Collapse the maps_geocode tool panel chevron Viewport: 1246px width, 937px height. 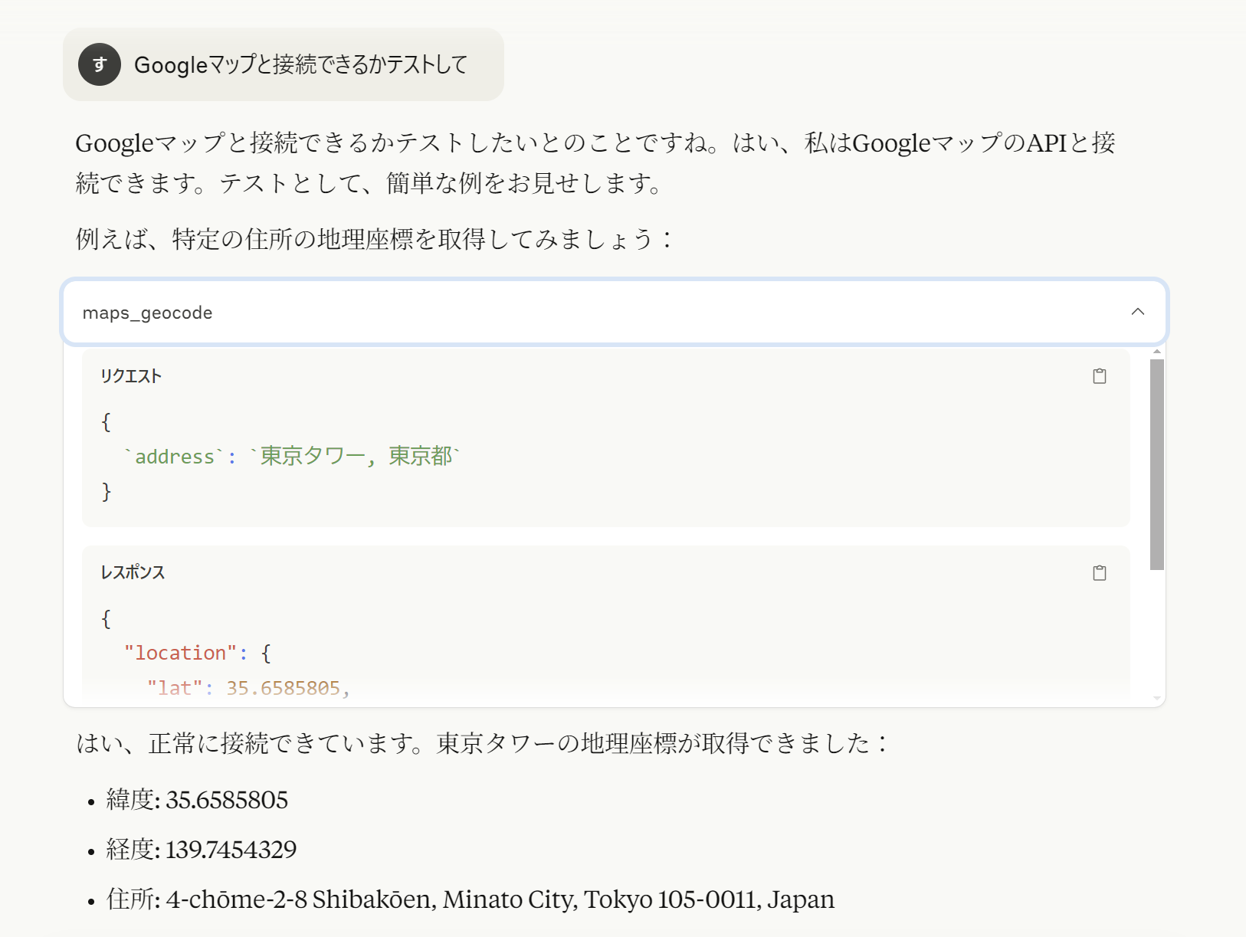(x=1138, y=312)
